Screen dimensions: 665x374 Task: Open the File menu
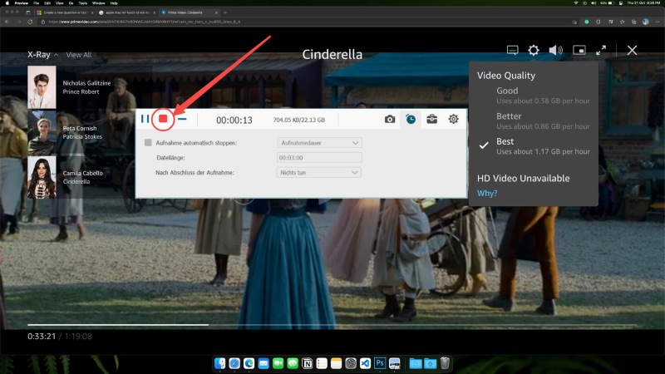click(36, 3)
